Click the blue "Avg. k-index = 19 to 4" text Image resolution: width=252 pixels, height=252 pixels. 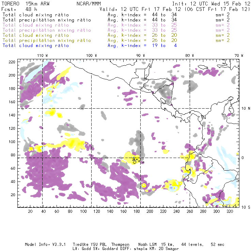tap(142, 46)
